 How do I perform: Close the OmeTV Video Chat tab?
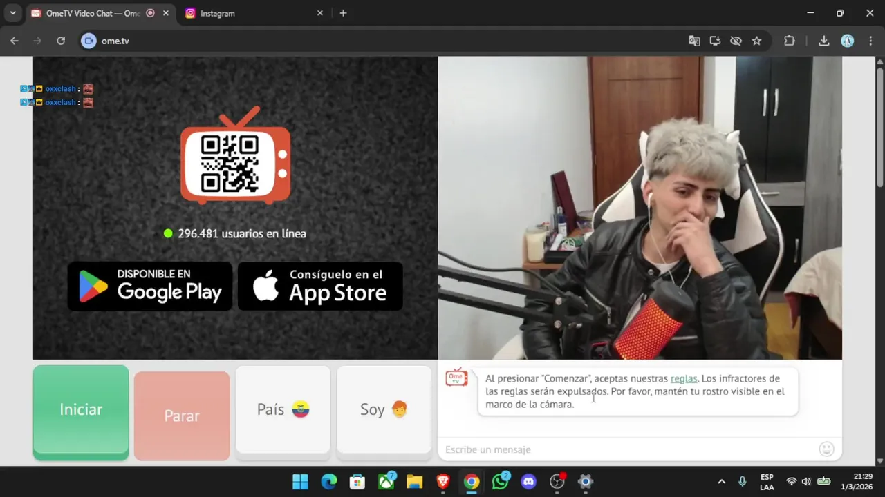(x=165, y=13)
